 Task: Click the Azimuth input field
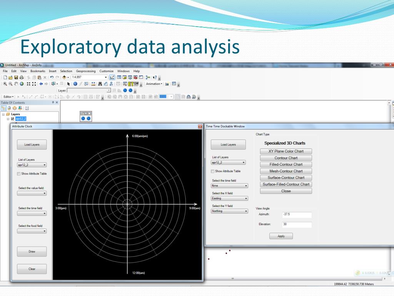point(297,215)
